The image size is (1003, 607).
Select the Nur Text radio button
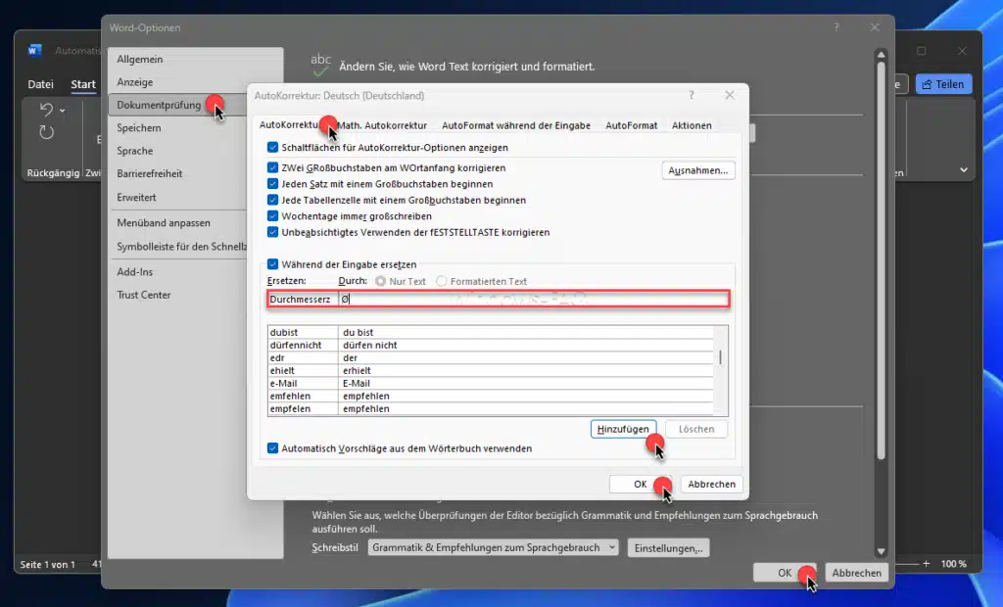tap(381, 281)
